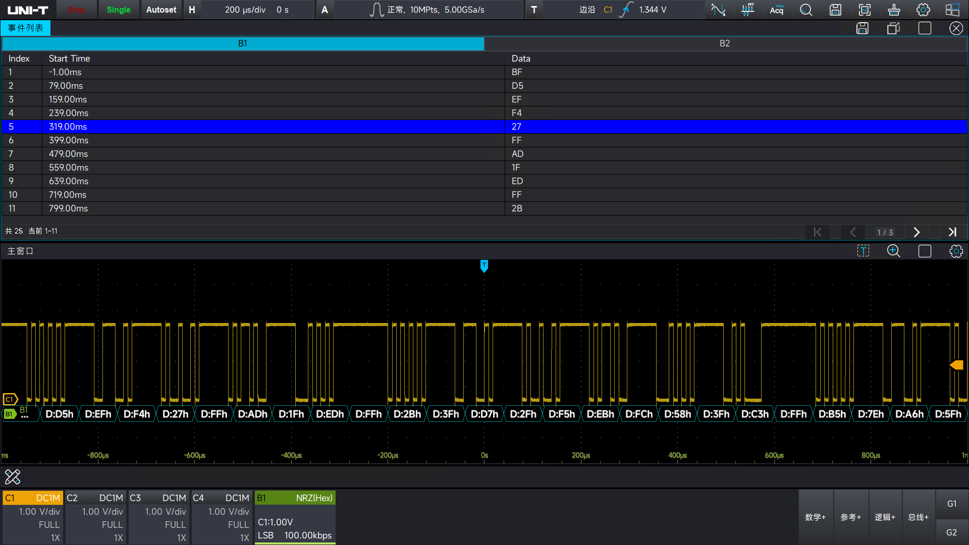The image size is (969, 545).
Task: Toggle the Single acquisition mode
Action: [119, 10]
